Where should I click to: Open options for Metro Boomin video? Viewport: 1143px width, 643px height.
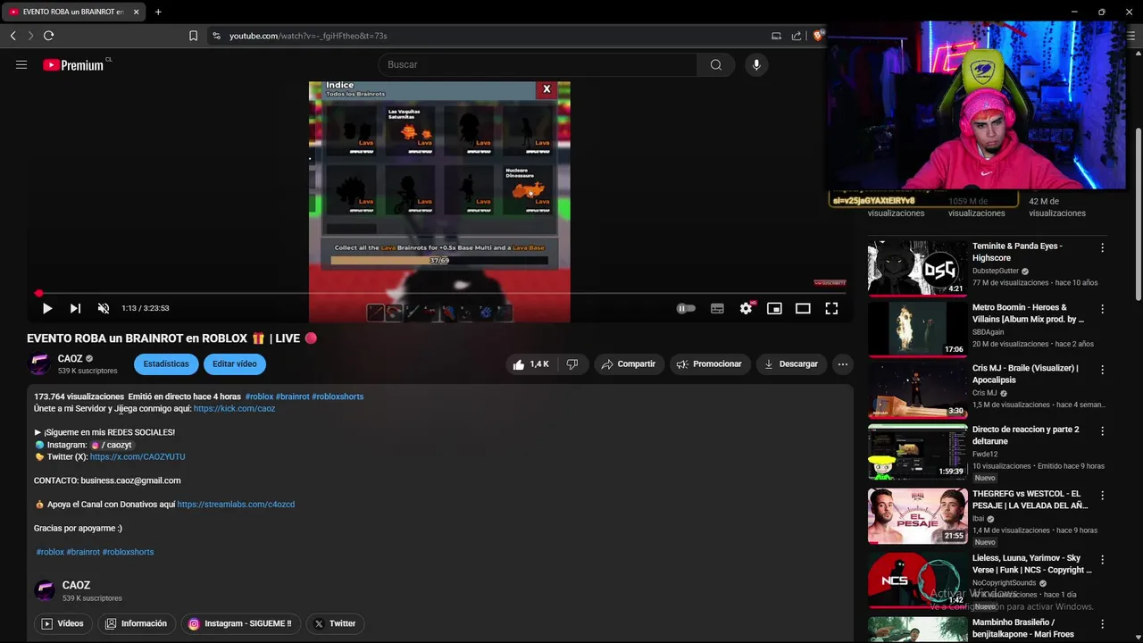point(1102,309)
